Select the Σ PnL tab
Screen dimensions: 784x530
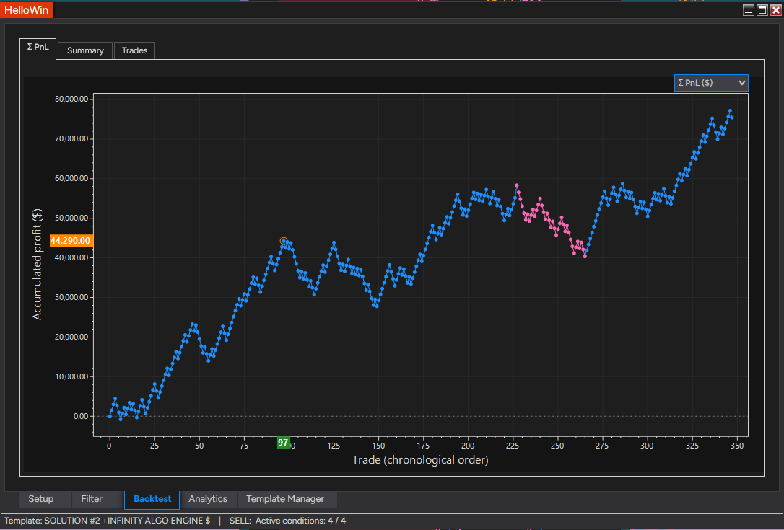pos(38,47)
